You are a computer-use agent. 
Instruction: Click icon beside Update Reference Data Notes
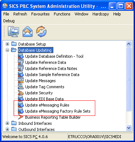click(x=21, y=68)
